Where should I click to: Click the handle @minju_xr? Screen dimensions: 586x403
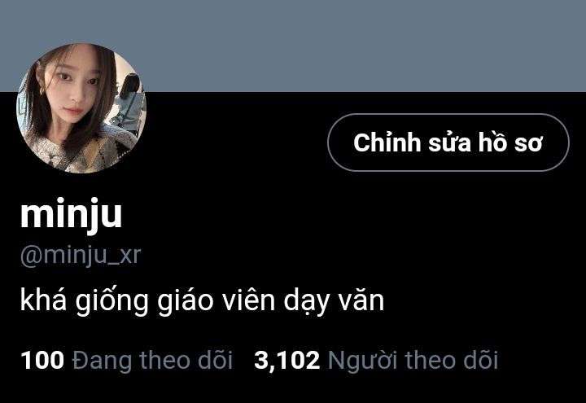(x=81, y=256)
